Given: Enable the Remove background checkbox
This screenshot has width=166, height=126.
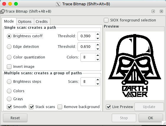Looking at the screenshot, I should point(60,107).
